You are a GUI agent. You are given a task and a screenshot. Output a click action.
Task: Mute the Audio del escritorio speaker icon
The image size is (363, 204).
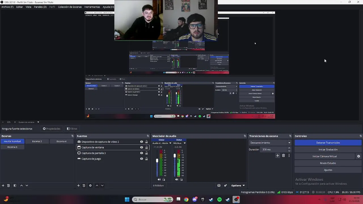tap(159, 179)
